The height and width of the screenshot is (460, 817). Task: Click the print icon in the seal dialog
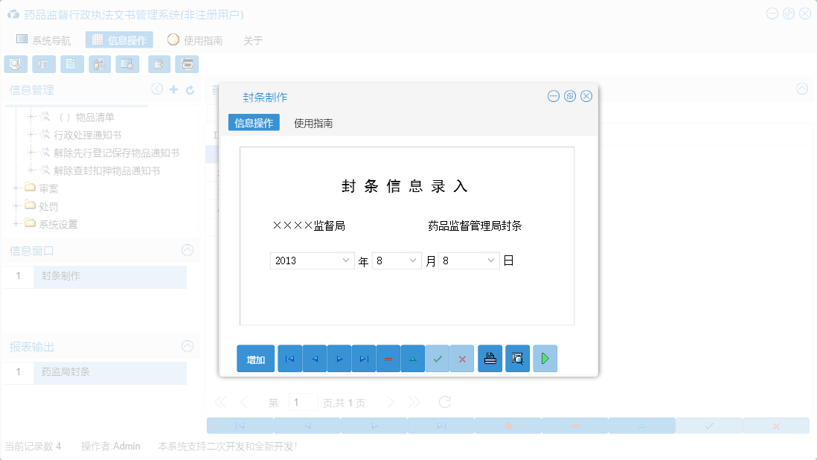point(490,358)
